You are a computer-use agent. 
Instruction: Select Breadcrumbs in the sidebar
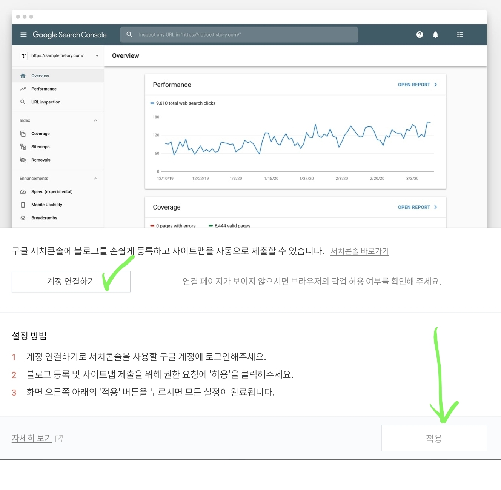point(58,218)
